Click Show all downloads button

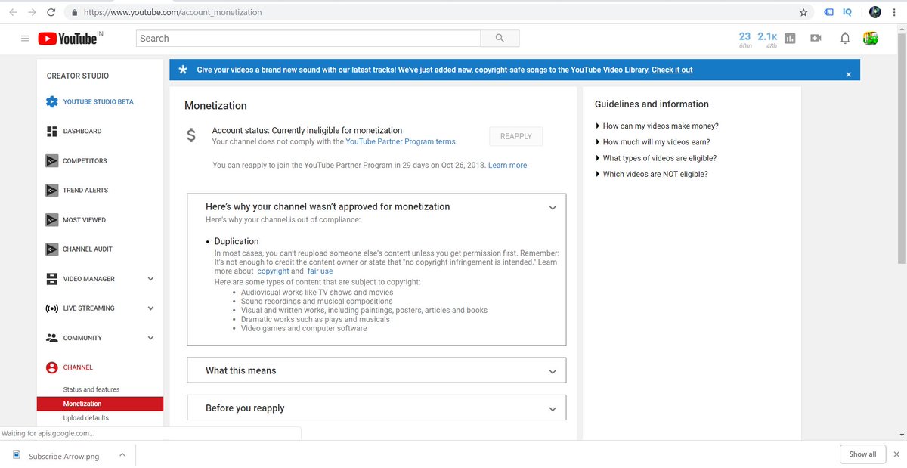[862, 454]
